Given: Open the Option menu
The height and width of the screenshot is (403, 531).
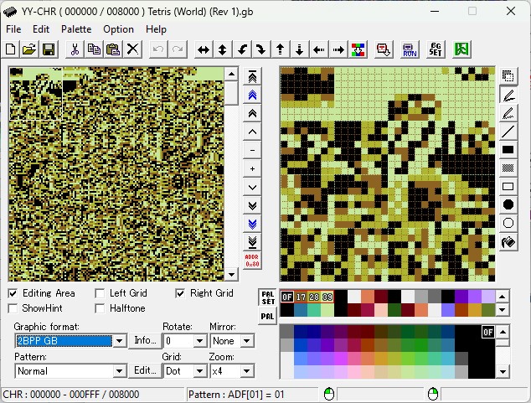Looking at the screenshot, I should tap(119, 29).
